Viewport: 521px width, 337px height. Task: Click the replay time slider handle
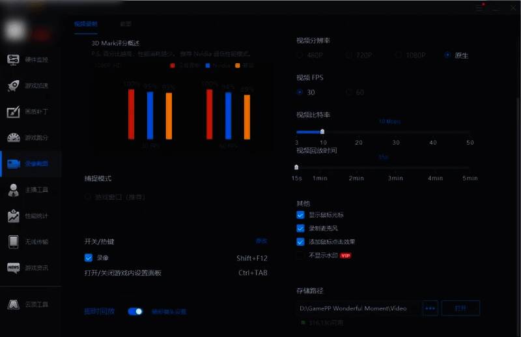[x=296, y=168]
